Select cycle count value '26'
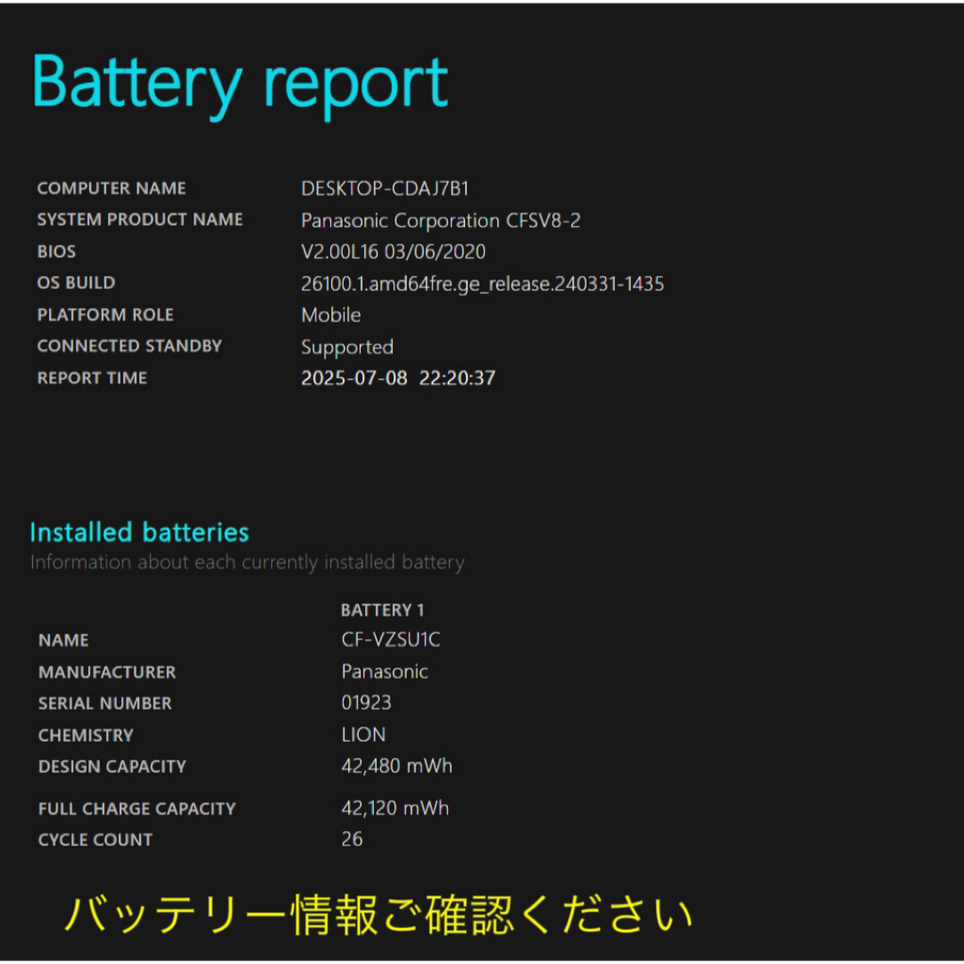 (352, 839)
